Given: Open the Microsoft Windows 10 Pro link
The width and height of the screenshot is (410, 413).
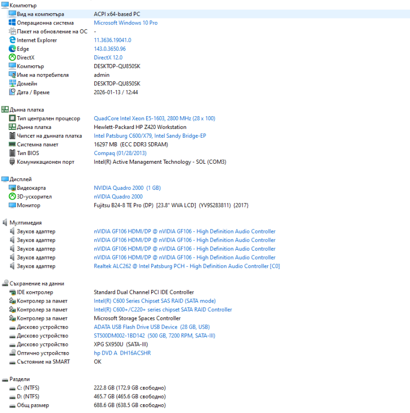Looking at the screenshot, I should click(x=126, y=23).
